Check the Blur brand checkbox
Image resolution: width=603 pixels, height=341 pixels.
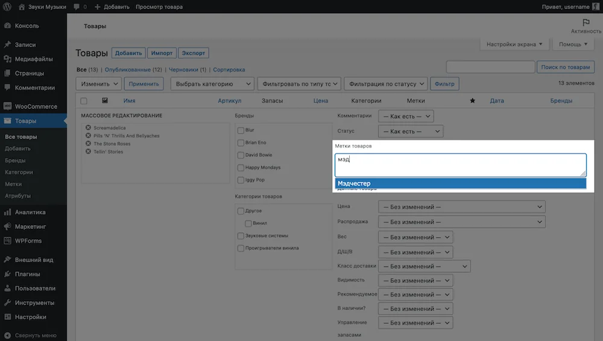[241, 130]
